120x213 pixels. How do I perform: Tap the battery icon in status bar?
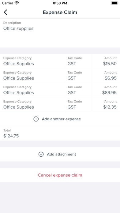pos(115,3)
